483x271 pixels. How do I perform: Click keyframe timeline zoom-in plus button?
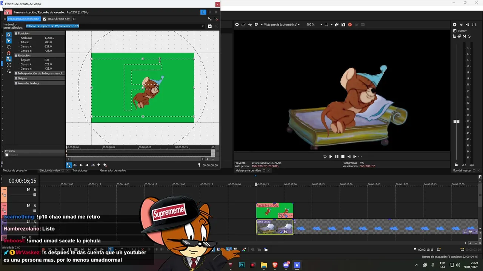[207, 159]
